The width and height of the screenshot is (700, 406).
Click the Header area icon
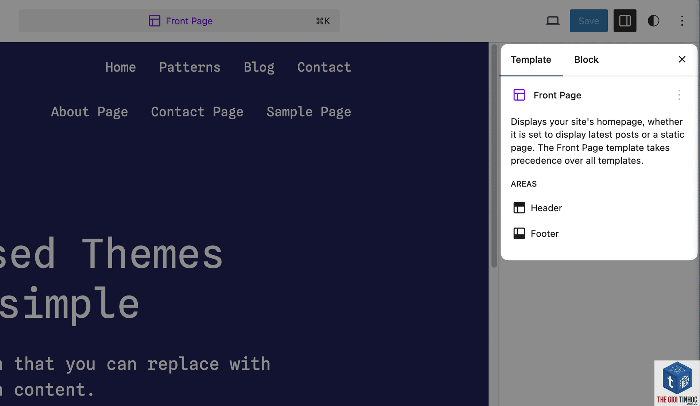(519, 208)
